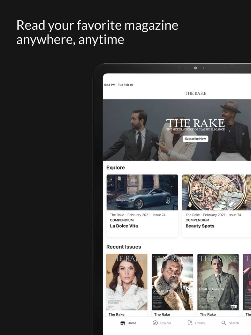Screen dimensions: 251x335
Task: Click COMPENDIUM label above La Dolce Vita
Action: click(x=122, y=220)
